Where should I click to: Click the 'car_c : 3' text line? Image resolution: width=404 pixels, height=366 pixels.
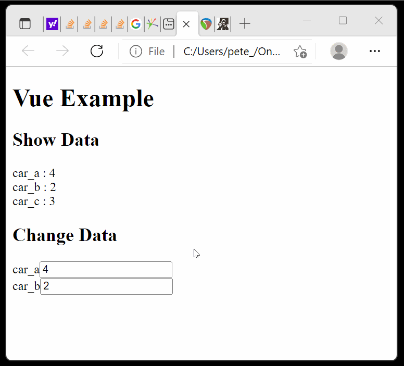pyautogui.click(x=34, y=201)
